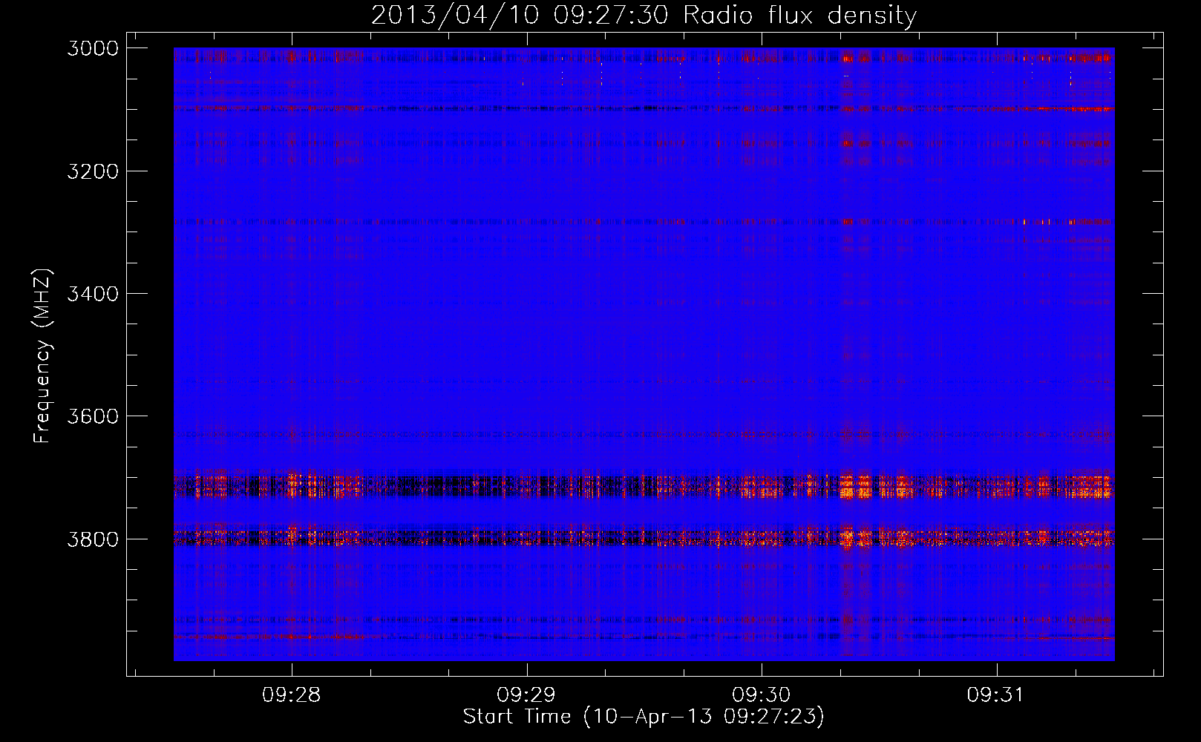1201x742 pixels.
Task: Click the 09:31 time tick label
Action: point(996,695)
